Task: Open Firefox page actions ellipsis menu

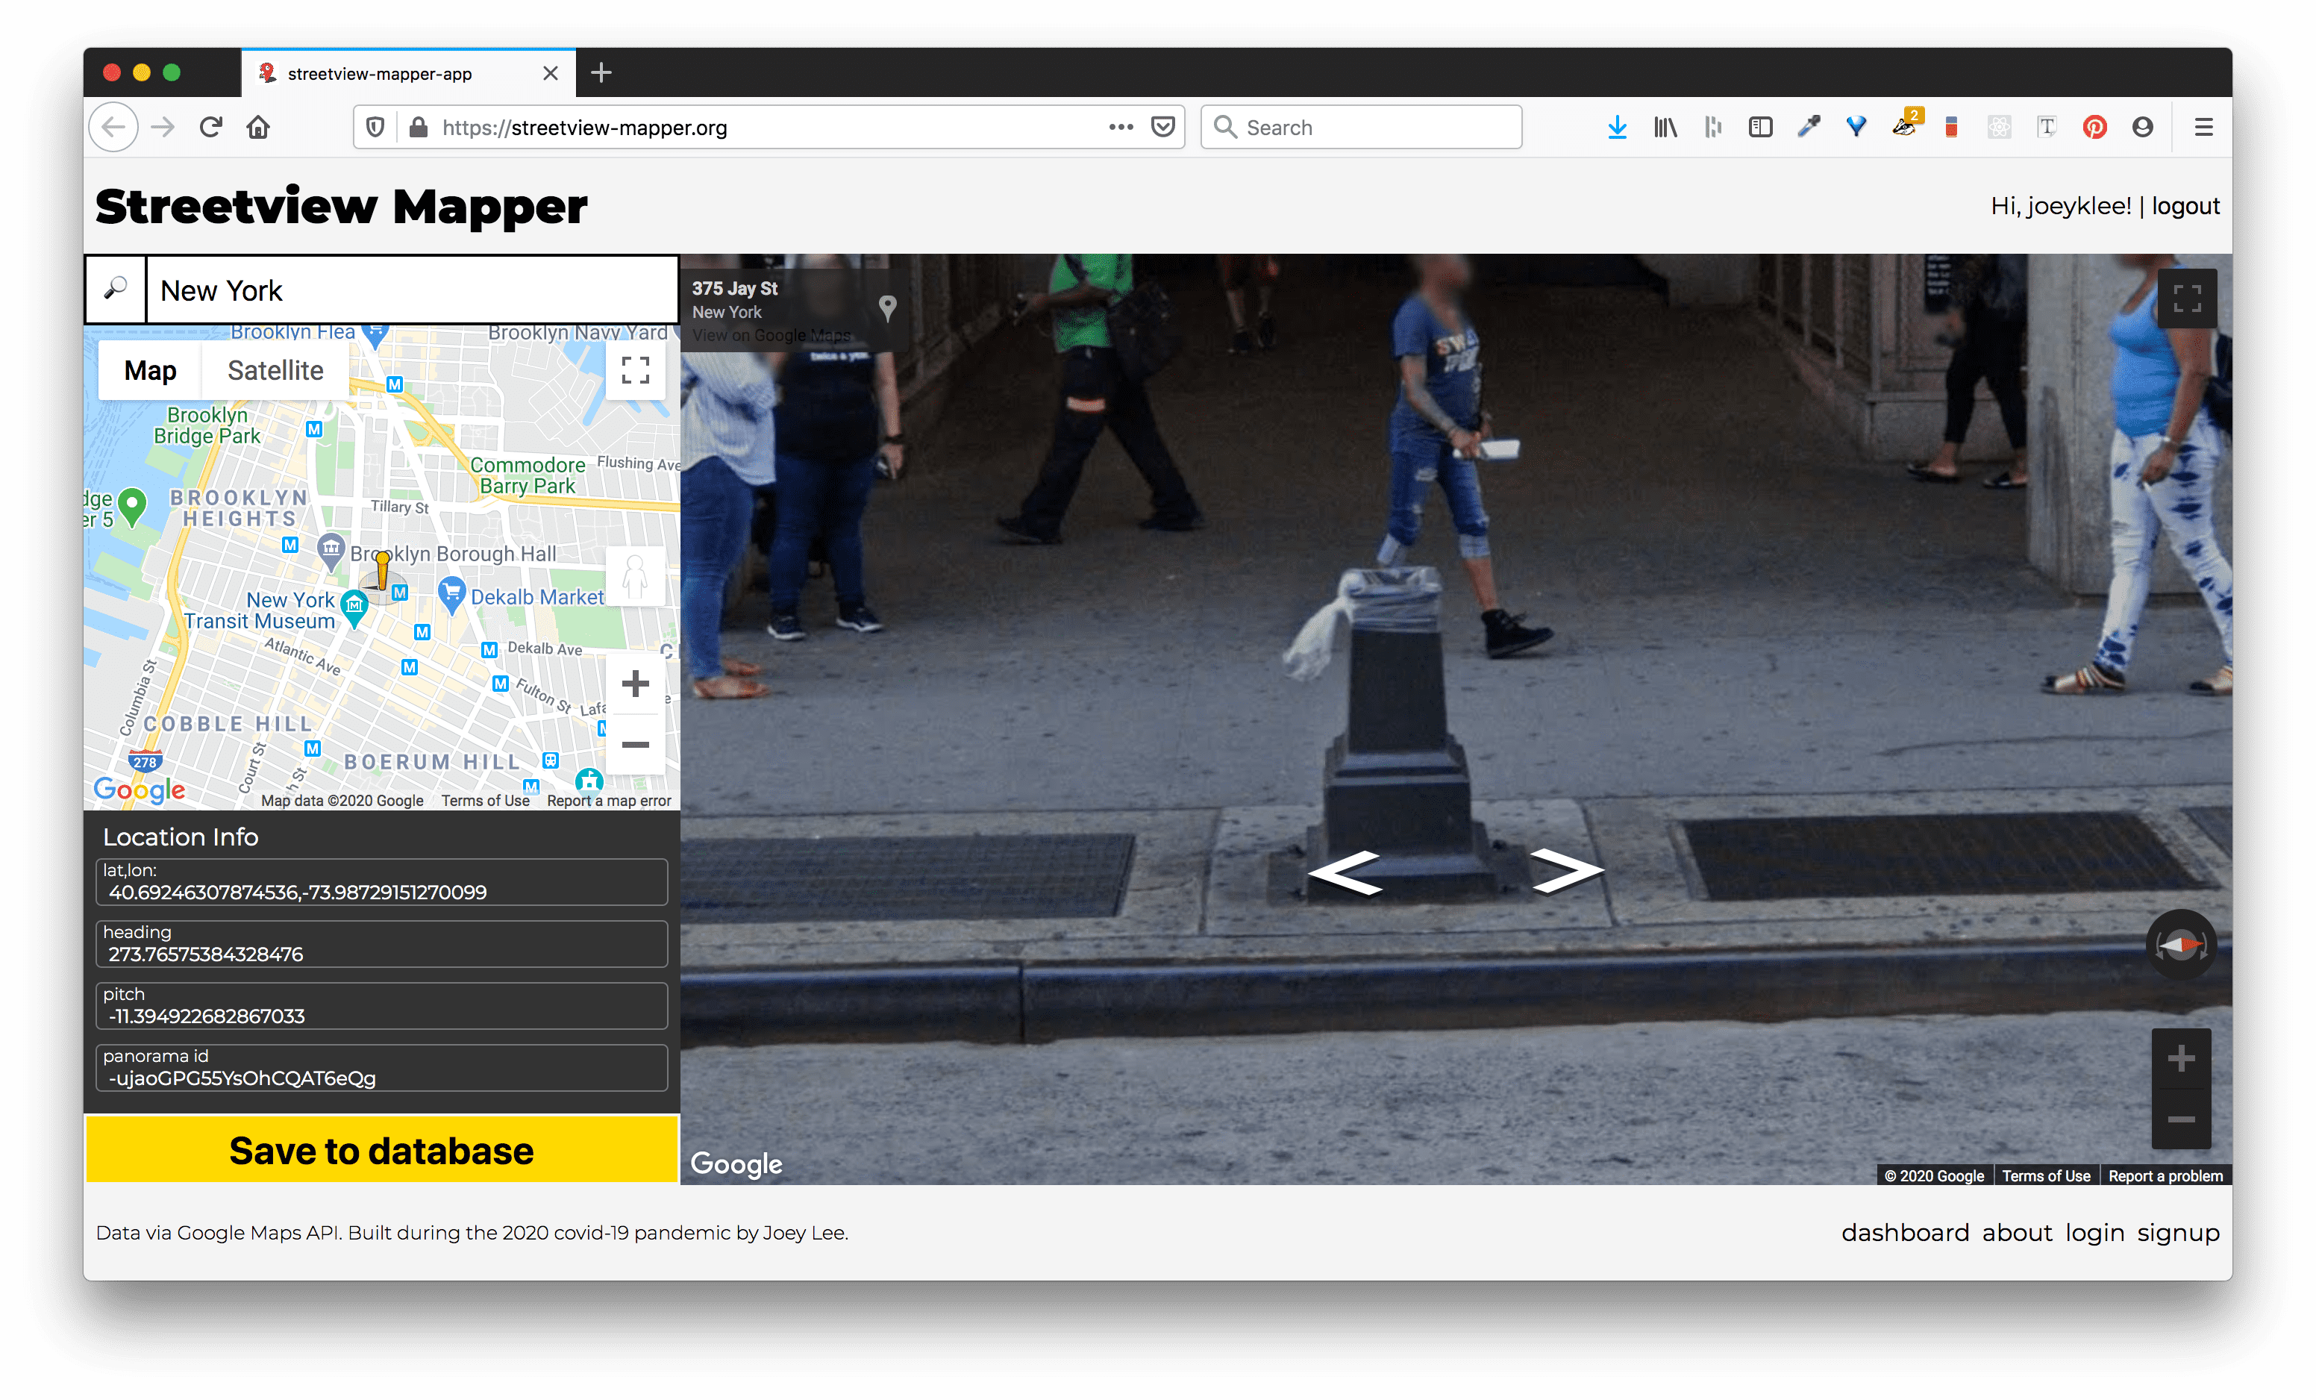Action: click(x=1121, y=127)
